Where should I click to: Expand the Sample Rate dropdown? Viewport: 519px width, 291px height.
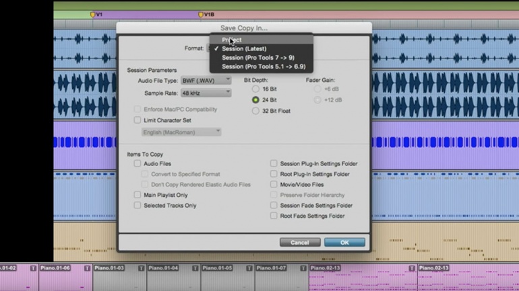point(206,93)
